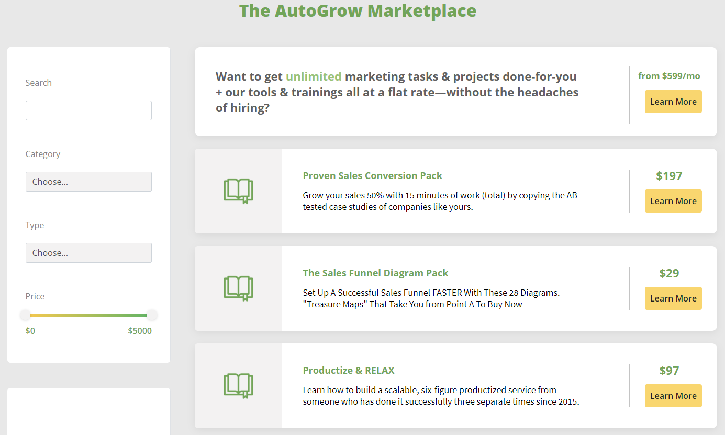Click the $197 price label
This screenshot has height=435, width=725.
point(669,176)
